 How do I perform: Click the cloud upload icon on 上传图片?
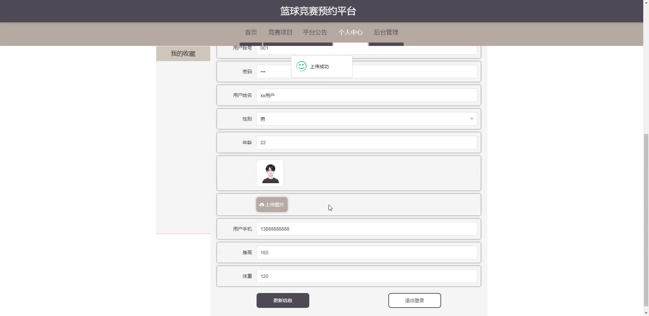[x=262, y=205]
